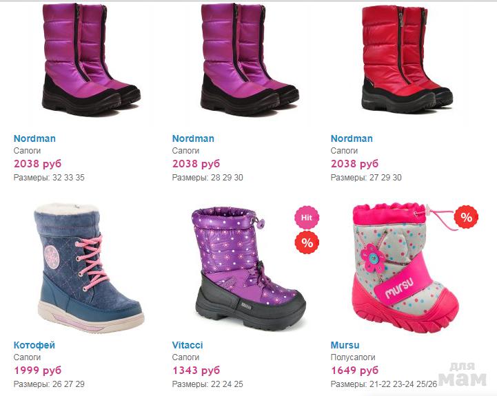This screenshot has width=497, height=396.
Task: Click the 1343 руб price of Vitacci boots
Action: (196, 371)
